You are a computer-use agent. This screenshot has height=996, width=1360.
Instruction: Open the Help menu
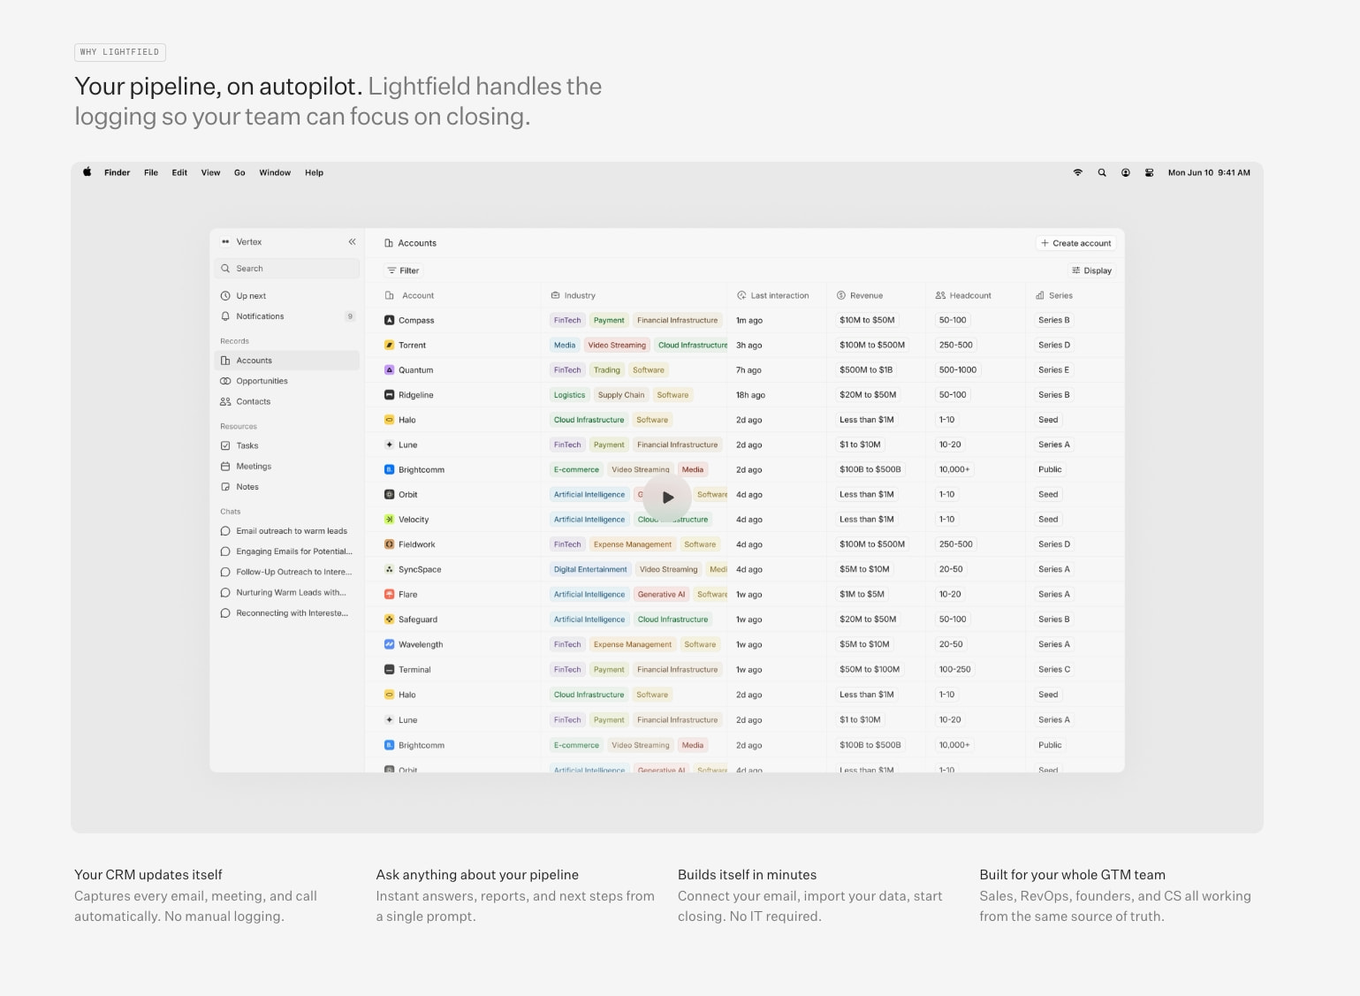314,172
